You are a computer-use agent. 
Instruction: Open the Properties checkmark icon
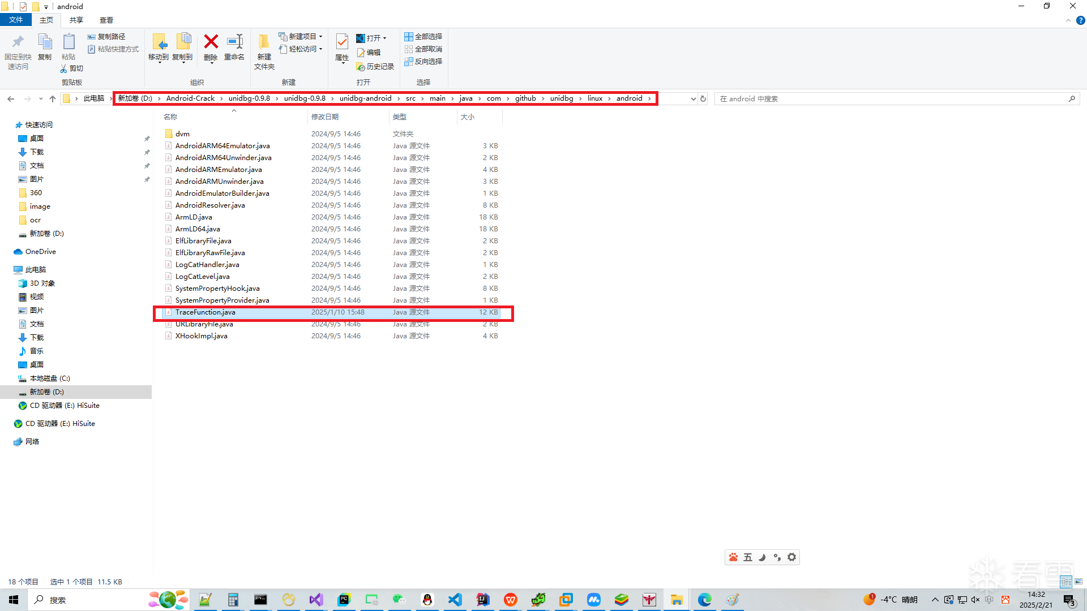pos(342,42)
